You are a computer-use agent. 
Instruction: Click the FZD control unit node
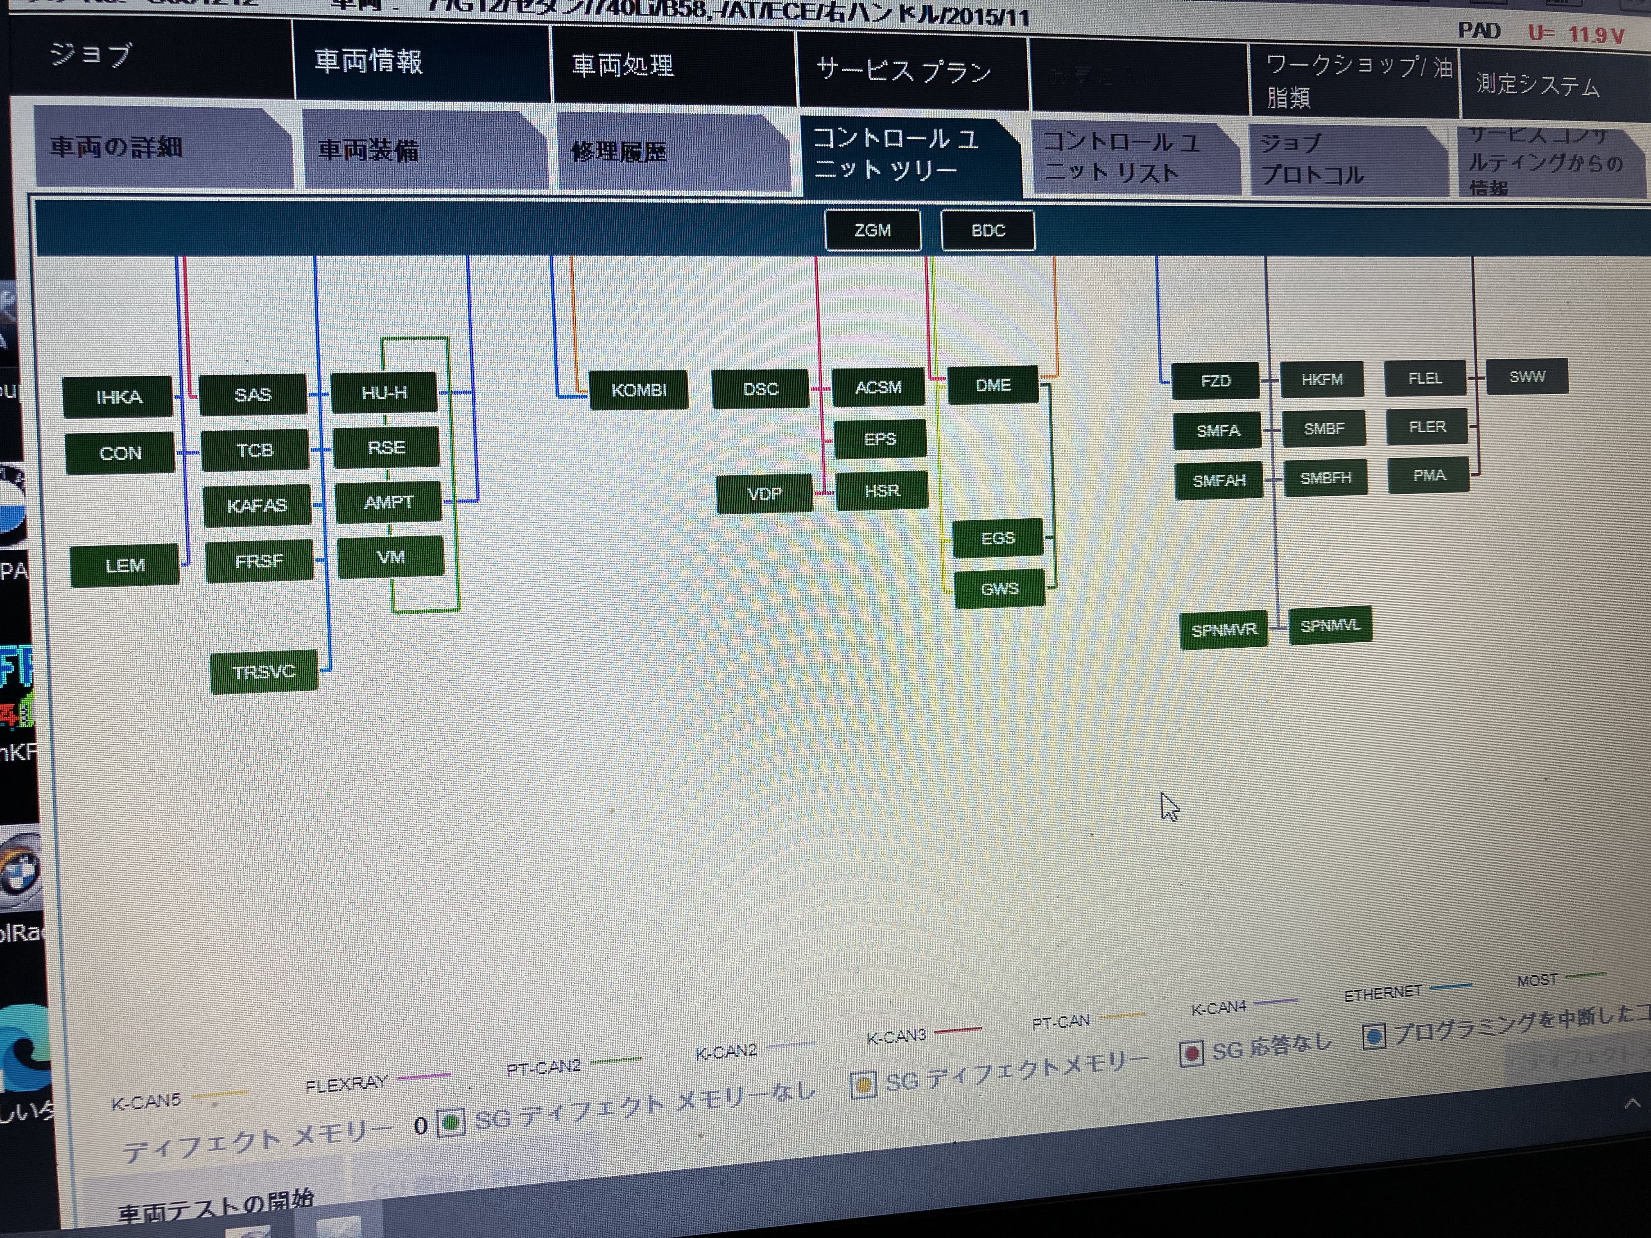(x=1216, y=381)
